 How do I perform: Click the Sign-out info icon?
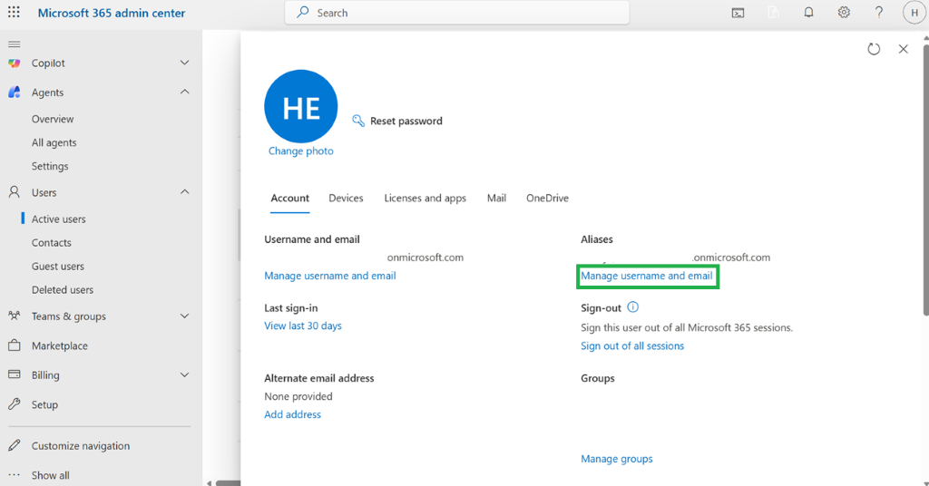point(632,307)
